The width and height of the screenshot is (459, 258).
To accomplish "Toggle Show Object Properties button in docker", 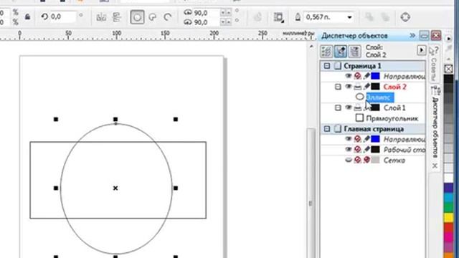I will pos(326,52).
